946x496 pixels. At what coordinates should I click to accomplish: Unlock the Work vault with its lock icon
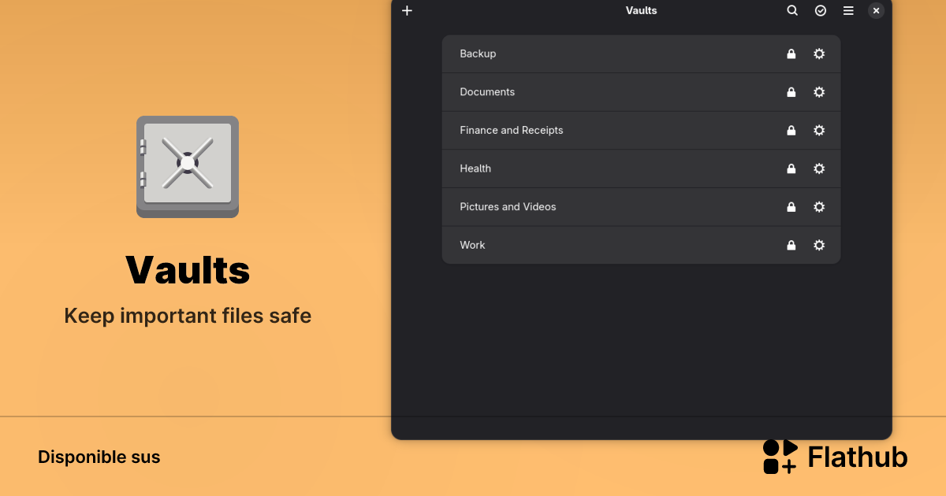[x=791, y=245]
